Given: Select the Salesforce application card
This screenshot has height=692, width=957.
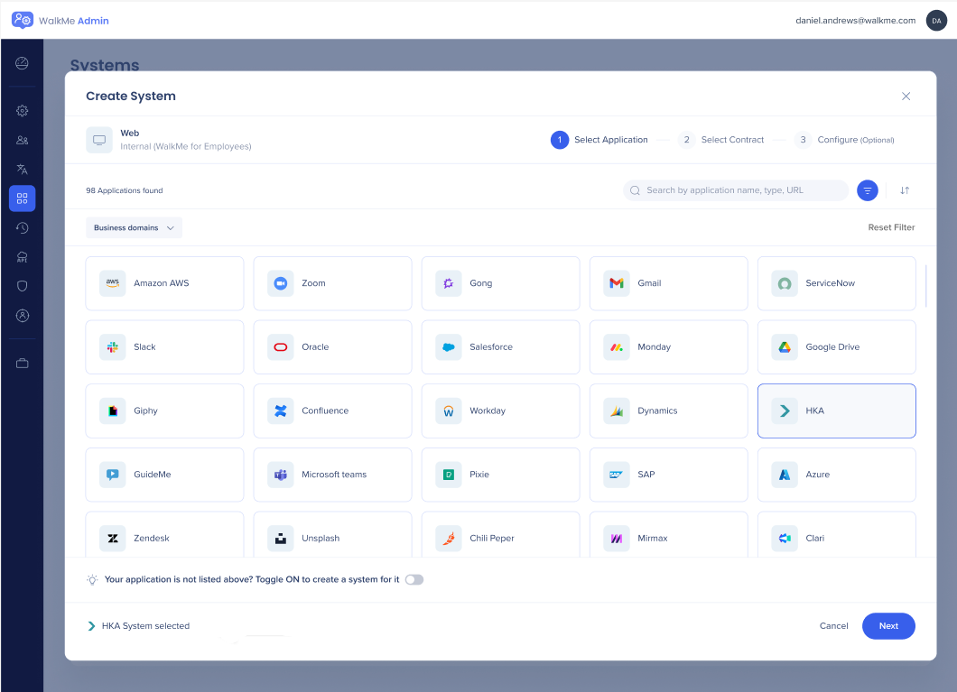Looking at the screenshot, I should coord(500,347).
